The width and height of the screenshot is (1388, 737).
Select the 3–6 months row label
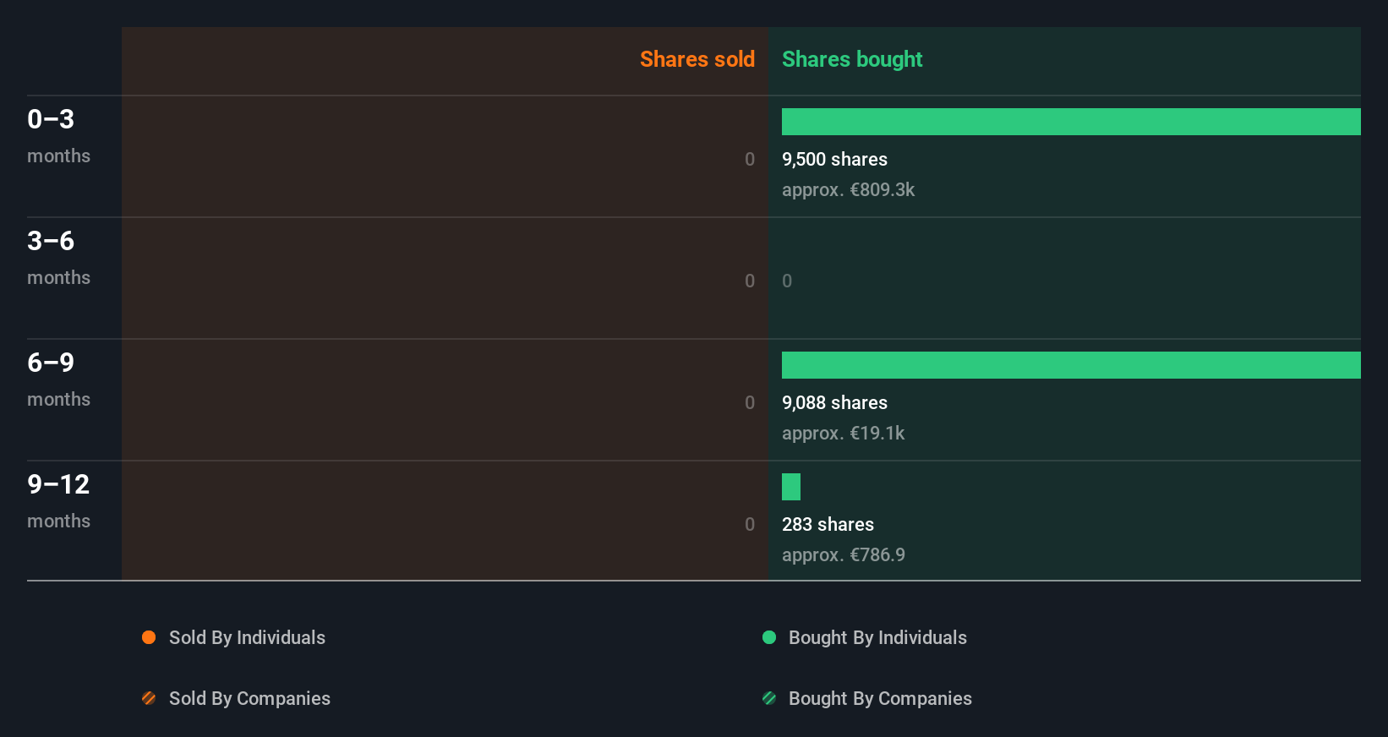(57, 257)
